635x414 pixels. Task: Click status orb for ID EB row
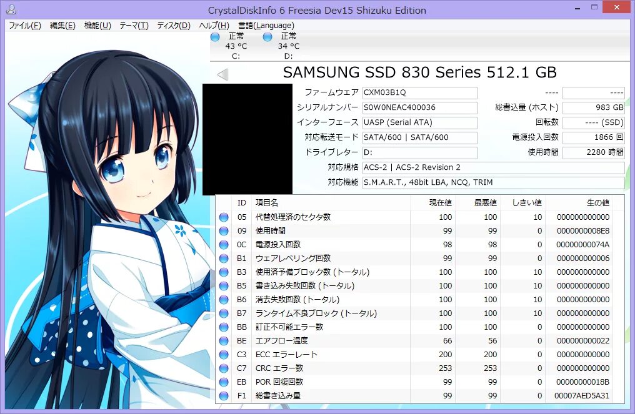point(224,382)
